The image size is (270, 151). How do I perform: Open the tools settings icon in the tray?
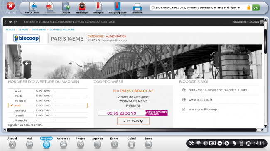pyautogui.click(x=191, y=143)
